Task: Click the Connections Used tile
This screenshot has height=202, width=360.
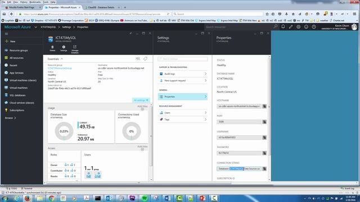Action: (132, 127)
